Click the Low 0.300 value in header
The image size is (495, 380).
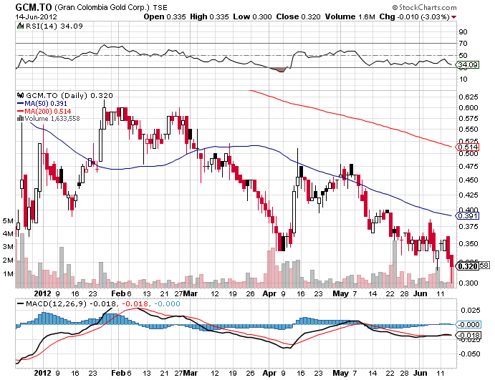[x=252, y=16]
